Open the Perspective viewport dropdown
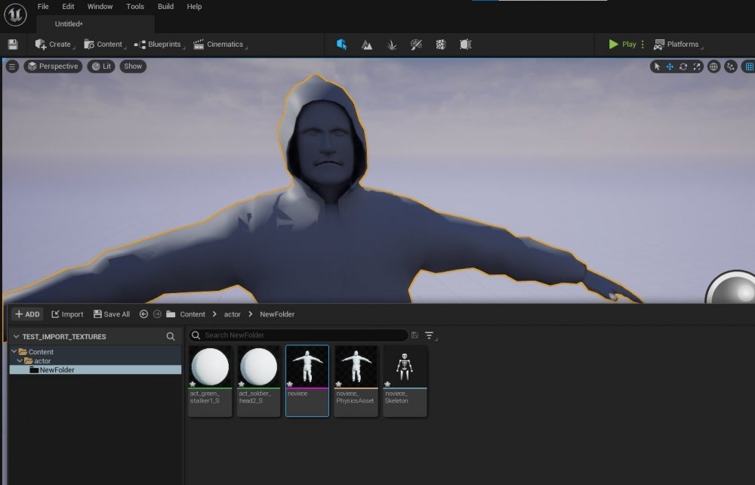755x485 pixels. coord(52,66)
